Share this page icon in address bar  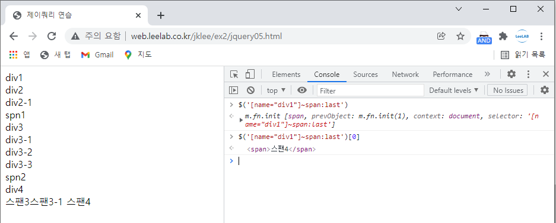point(441,36)
